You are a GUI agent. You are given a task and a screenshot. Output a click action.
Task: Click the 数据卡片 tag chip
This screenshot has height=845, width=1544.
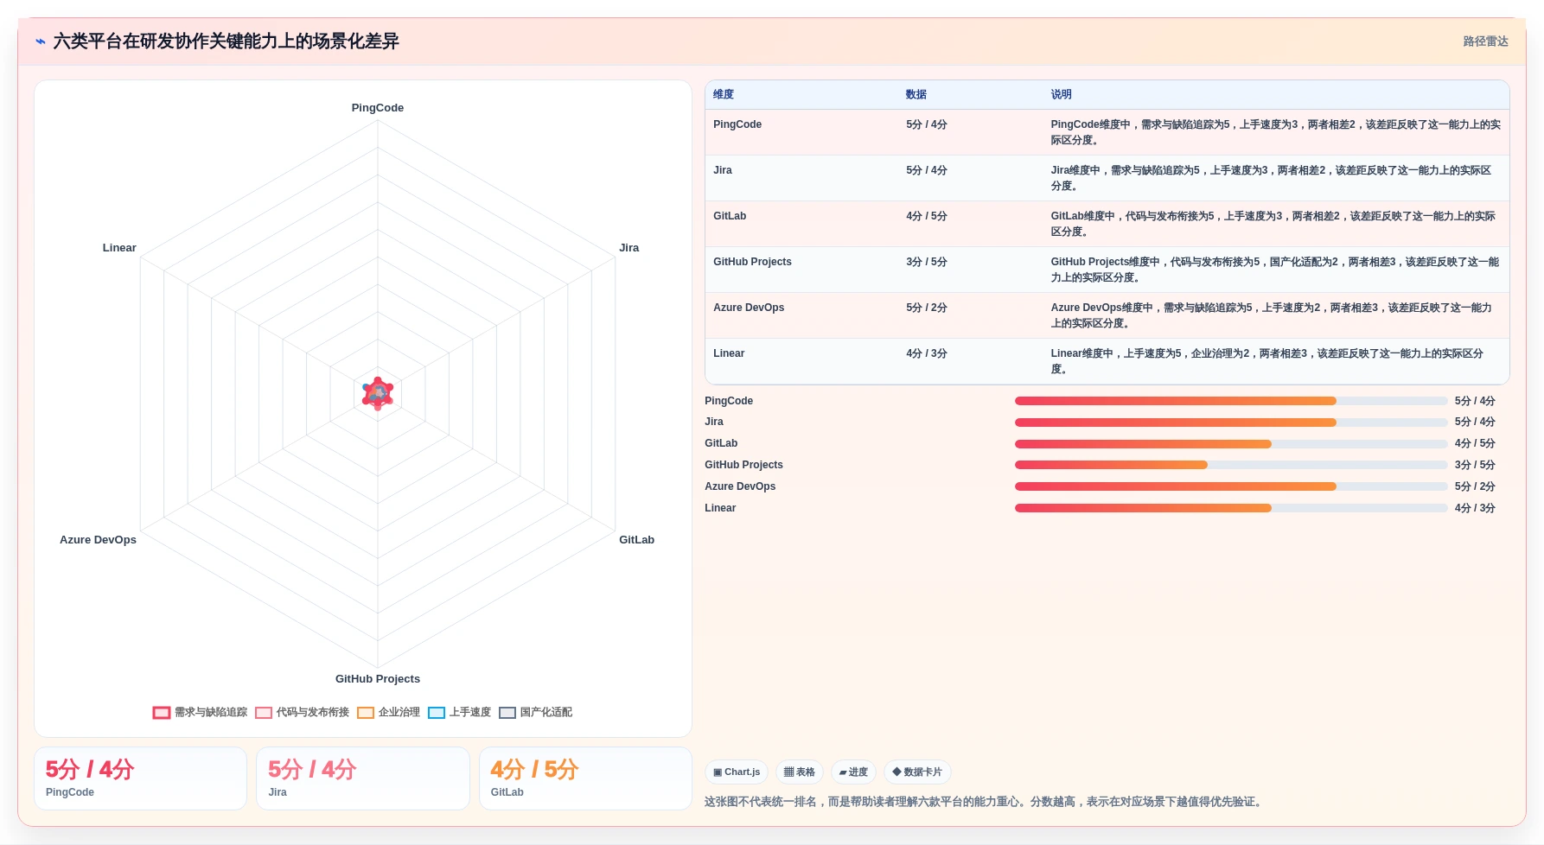917,772
